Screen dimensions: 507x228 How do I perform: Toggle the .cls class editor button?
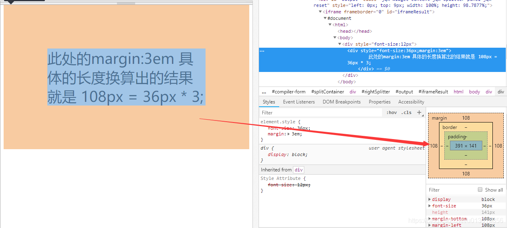pos(407,113)
